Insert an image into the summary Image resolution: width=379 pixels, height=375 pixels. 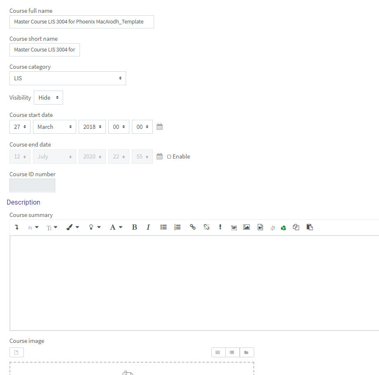tap(246, 227)
